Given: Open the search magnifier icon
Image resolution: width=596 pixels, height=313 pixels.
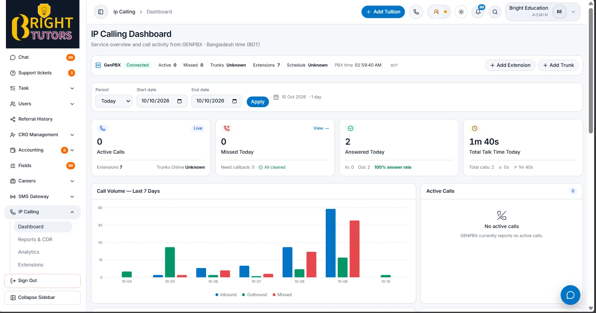Looking at the screenshot, I should 495,12.
